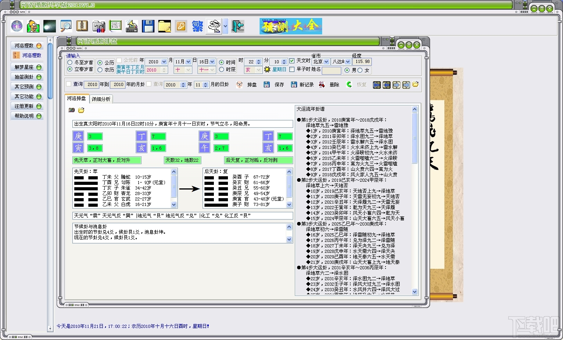The image size is (563, 340).
Task: Open month 11月 dropdown
Action: click(188, 62)
